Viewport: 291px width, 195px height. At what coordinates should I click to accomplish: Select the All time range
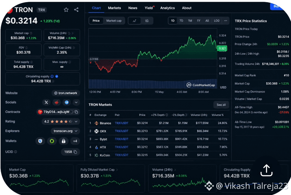point(207,21)
